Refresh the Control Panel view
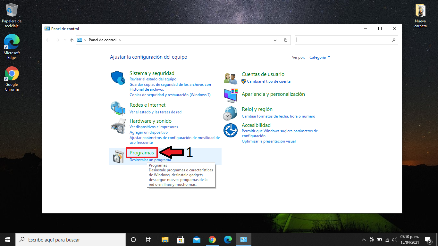Viewport: 438px width, 246px height. pos(285,40)
